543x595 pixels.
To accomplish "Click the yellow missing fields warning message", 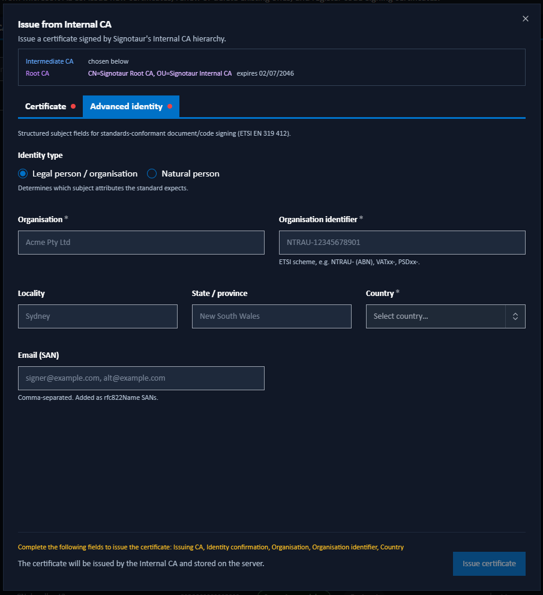I will [x=211, y=547].
